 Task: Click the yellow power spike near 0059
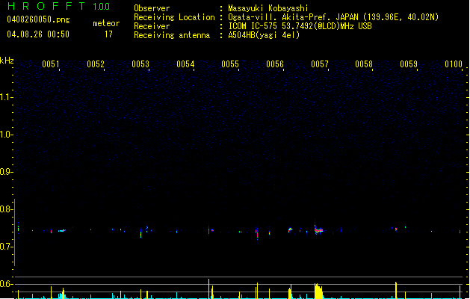[x=396, y=290]
